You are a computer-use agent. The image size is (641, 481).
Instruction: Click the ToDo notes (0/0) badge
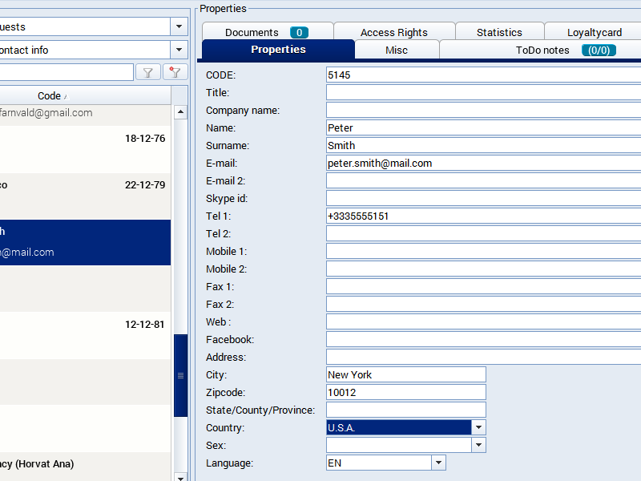(599, 50)
